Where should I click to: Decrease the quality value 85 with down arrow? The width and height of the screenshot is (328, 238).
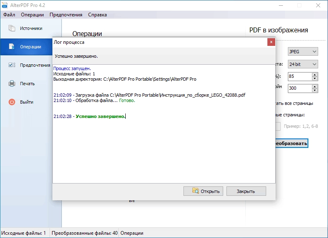[x=314, y=78]
